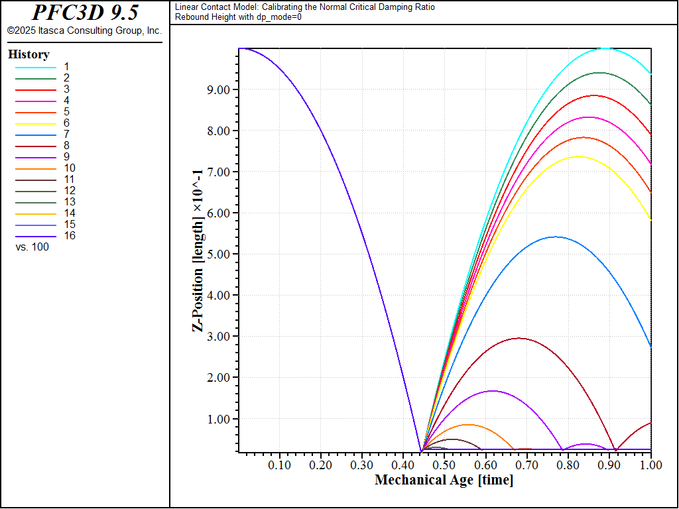Click the Linear Contact Model title text
This screenshot has height=509, width=679.
(x=305, y=7)
